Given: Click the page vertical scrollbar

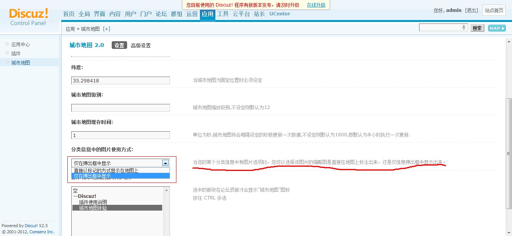Looking at the screenshot, I should pyautogui.click(x=509, y=154).
